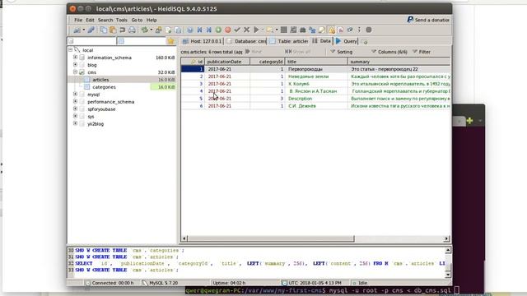Click the Sorting button
Image resolution: width=527 pixels, height=296 pixels.
click(x=342, y=52)
